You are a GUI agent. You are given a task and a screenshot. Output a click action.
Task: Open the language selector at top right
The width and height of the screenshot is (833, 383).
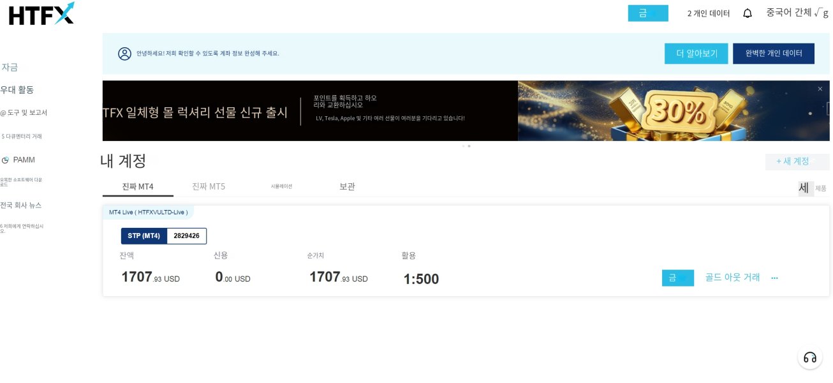pos(797,13)
